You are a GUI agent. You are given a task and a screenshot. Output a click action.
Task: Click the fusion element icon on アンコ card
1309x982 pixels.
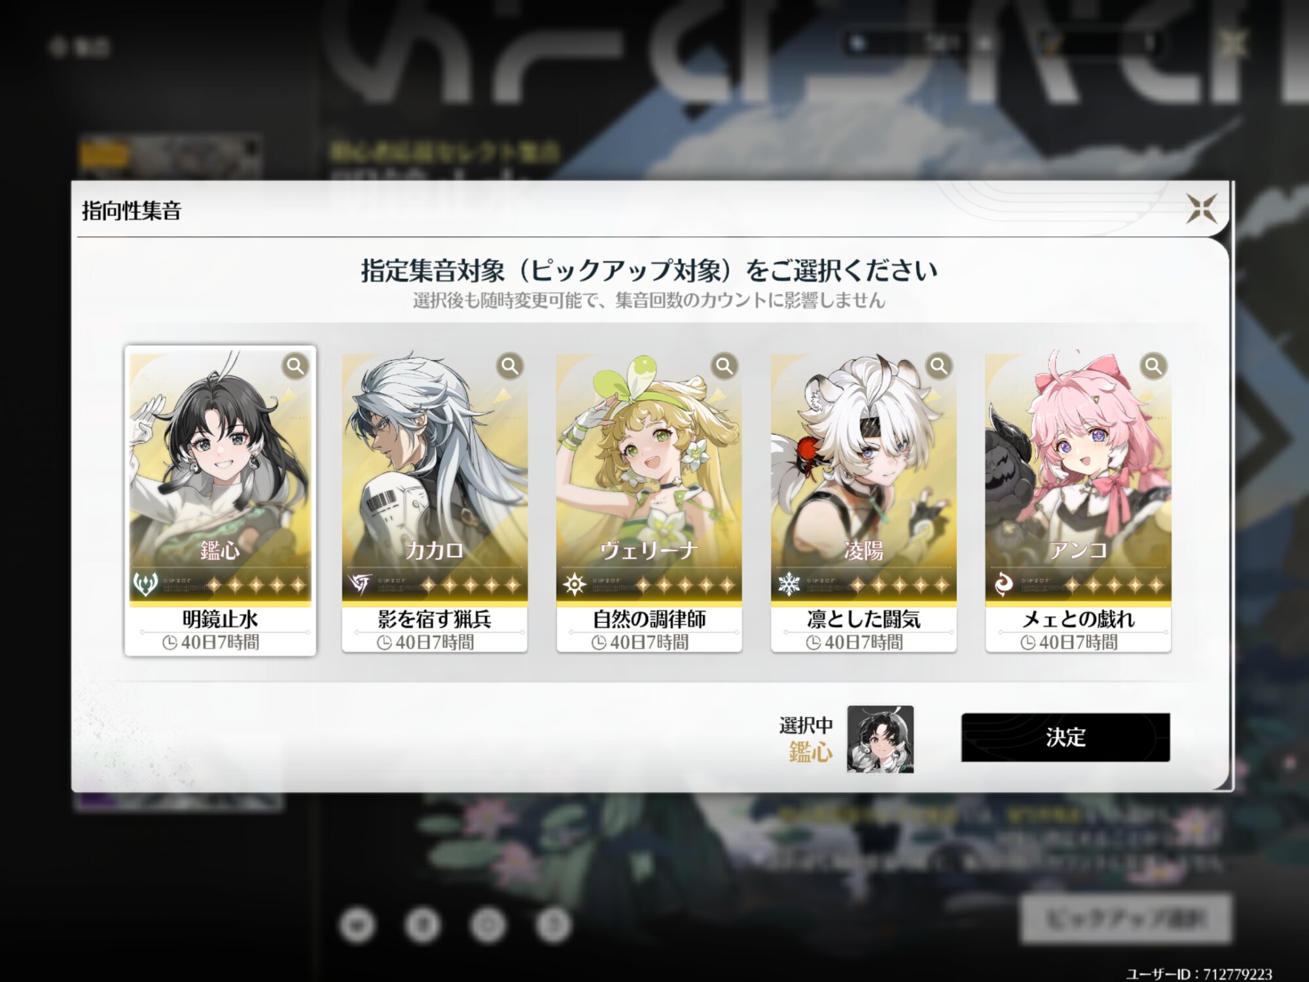click(1003, 583)
